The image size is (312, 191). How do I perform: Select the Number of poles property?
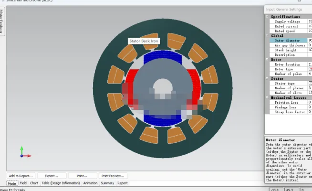pos(289,74)
